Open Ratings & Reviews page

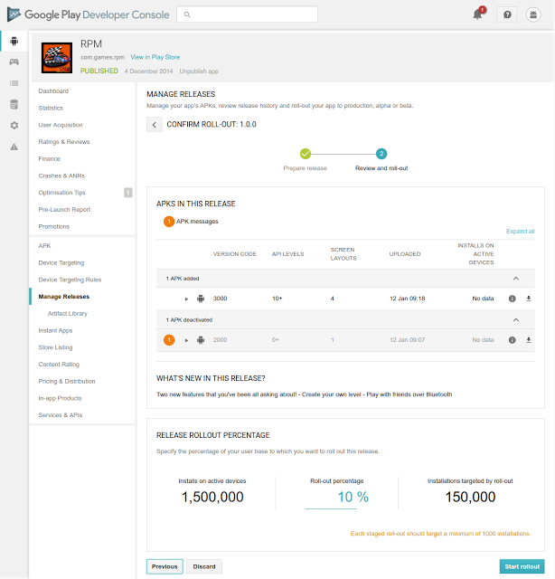coord(64,142)
